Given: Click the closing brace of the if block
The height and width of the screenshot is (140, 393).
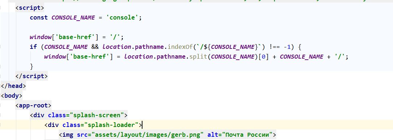Looking at the screenshot, I should click(x=32, y=66).
